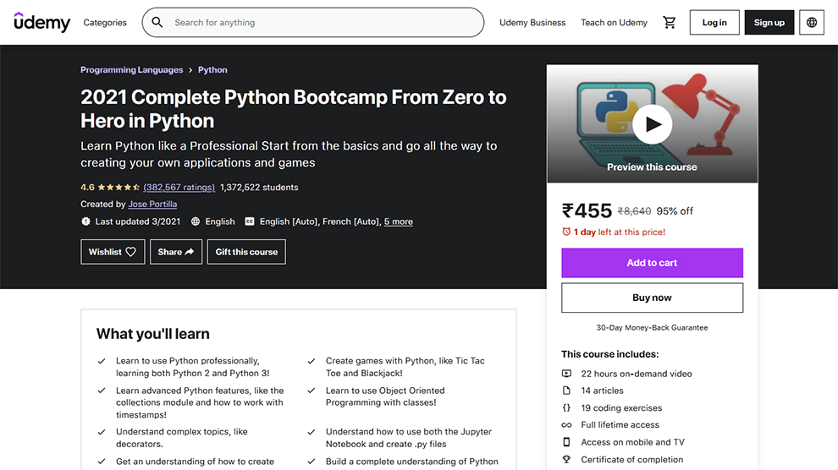Click the ₹455 price
This screenshot has height=470, width=838.
pyautogui.click(x=587, y=210)
